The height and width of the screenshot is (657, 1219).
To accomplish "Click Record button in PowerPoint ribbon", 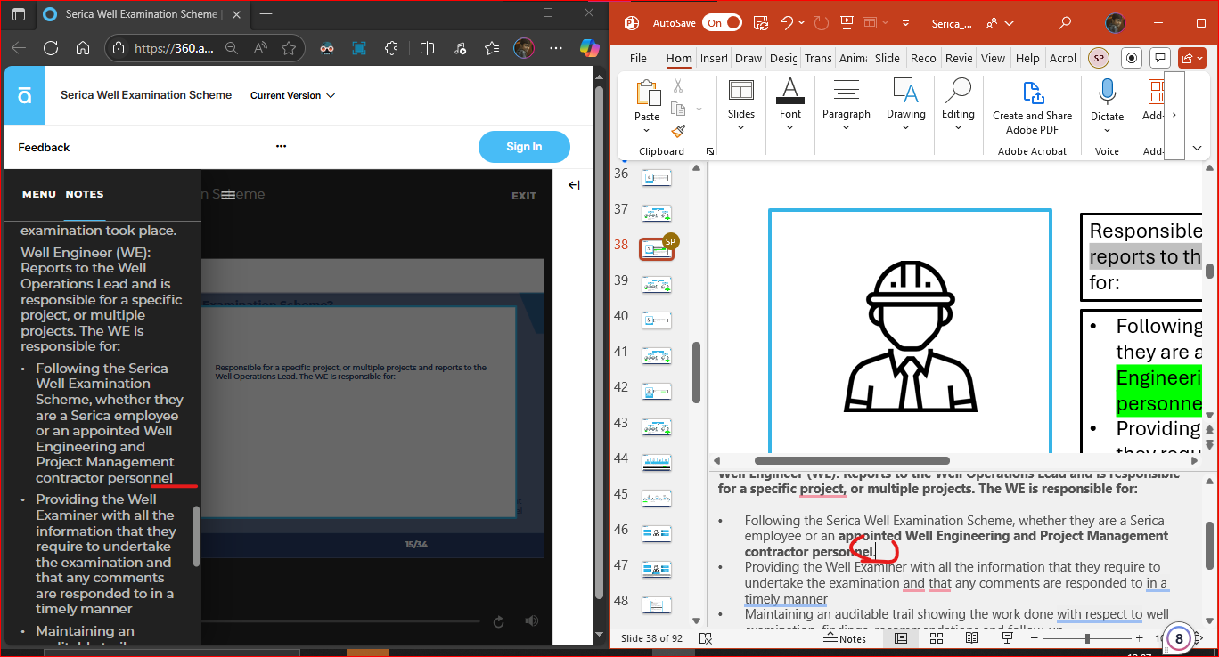I will coord(1132,58).
